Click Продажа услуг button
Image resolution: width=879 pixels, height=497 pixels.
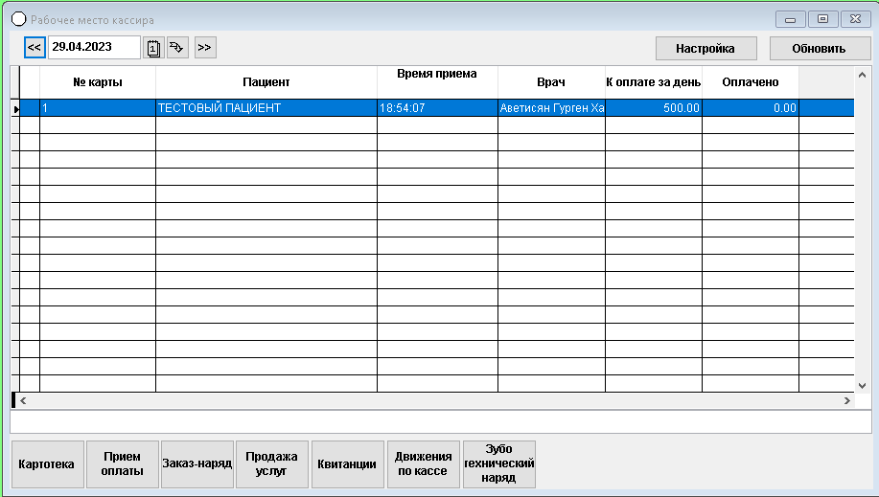tap(271, 464)
